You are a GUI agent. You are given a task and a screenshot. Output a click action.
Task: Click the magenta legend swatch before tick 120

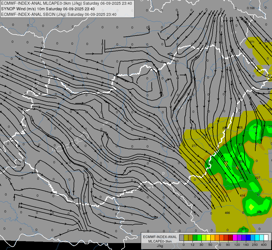(235, 237)
